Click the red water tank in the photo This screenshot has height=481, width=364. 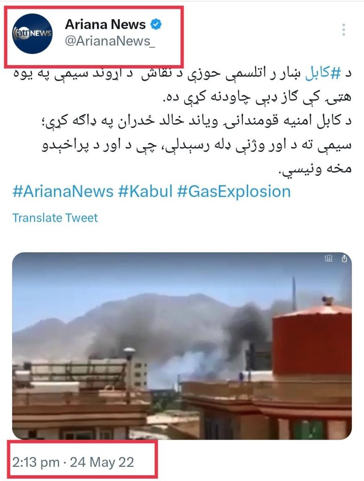312,341
